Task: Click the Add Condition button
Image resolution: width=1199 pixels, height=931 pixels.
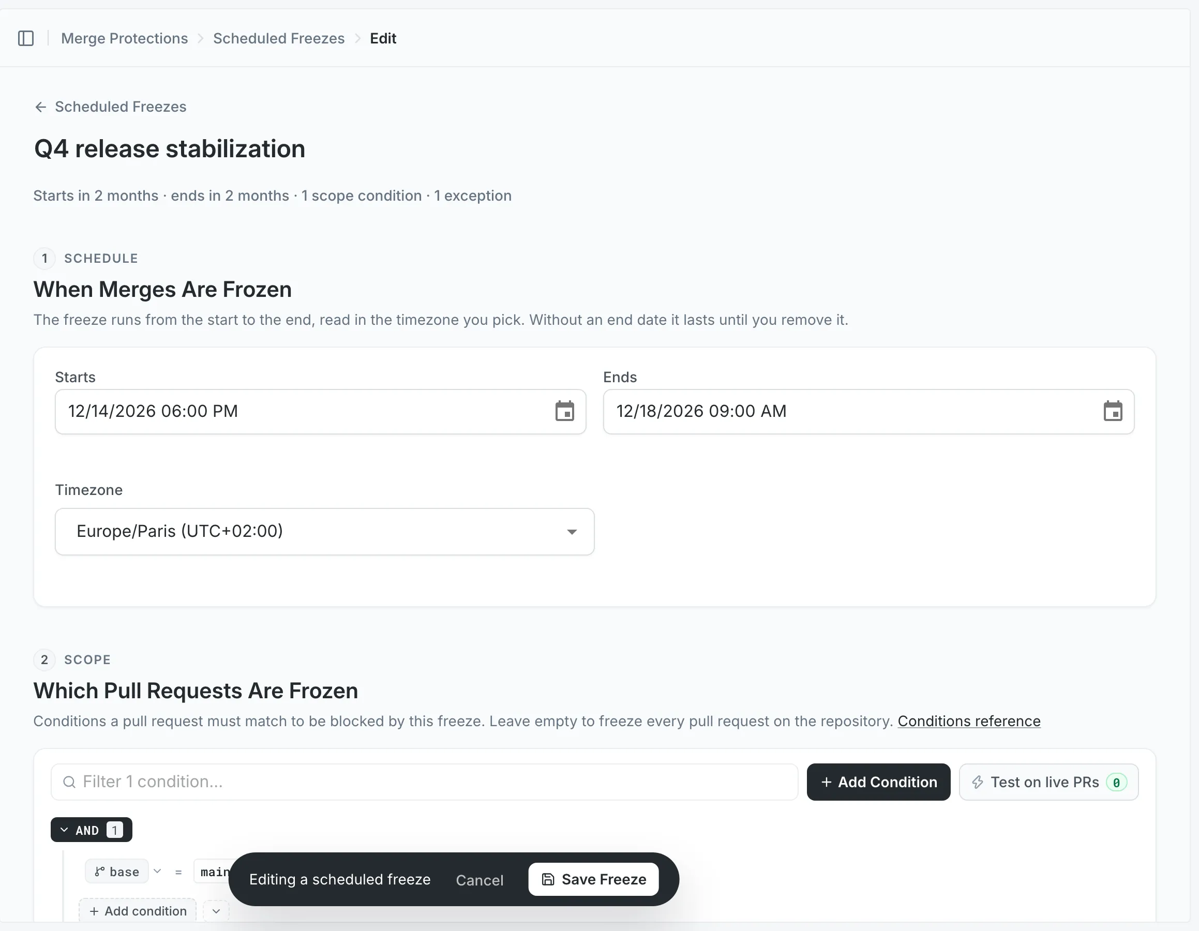Action: pyautogui.click(x=878, y=782)
